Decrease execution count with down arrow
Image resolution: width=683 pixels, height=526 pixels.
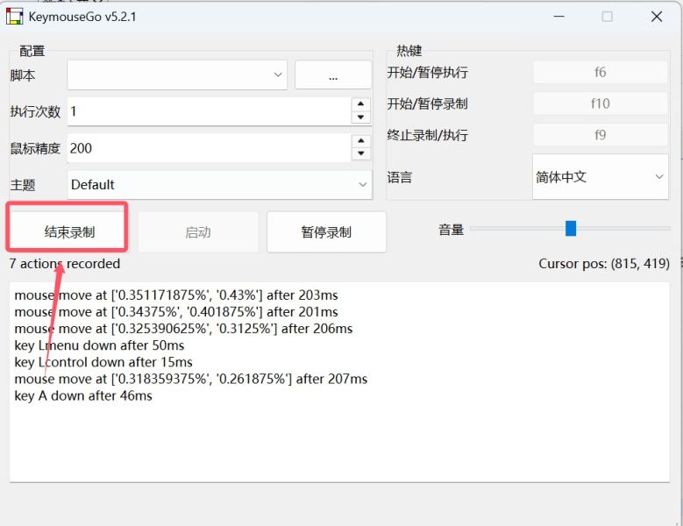(360, 117)
